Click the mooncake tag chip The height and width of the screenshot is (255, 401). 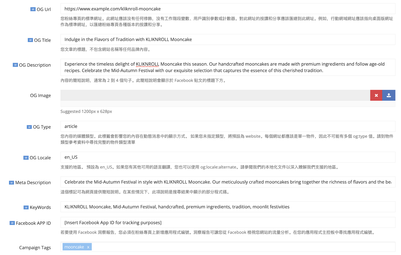tap(77, 247)
